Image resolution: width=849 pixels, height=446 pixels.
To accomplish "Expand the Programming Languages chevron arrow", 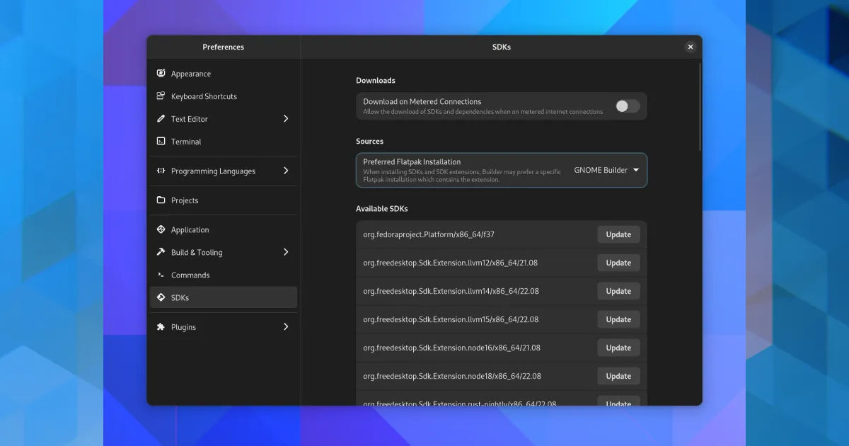I will [286, 171].
